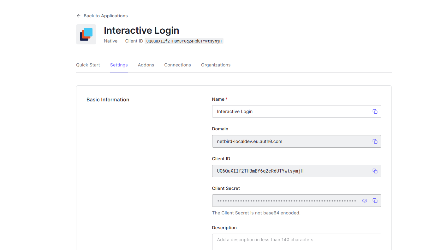Viewport: 423px width, 250px height.
Task: Copy the Client ID using copy icon
Action: [375, 171]
